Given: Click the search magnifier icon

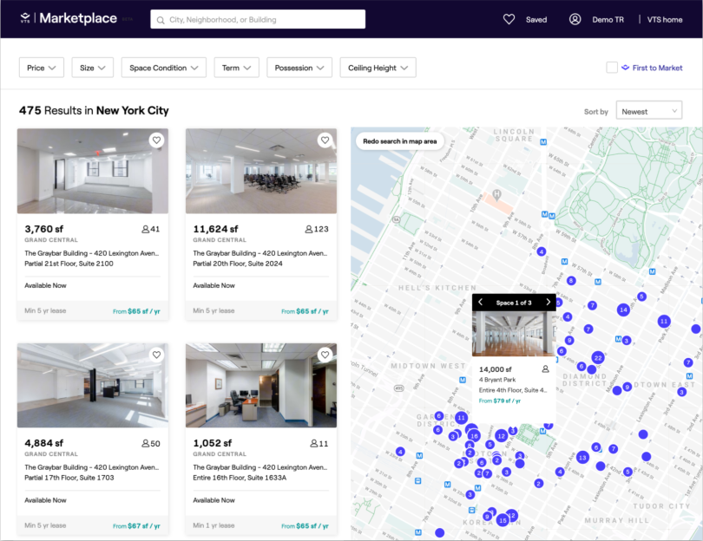Looking at the screenshot, I should [161, 20].
